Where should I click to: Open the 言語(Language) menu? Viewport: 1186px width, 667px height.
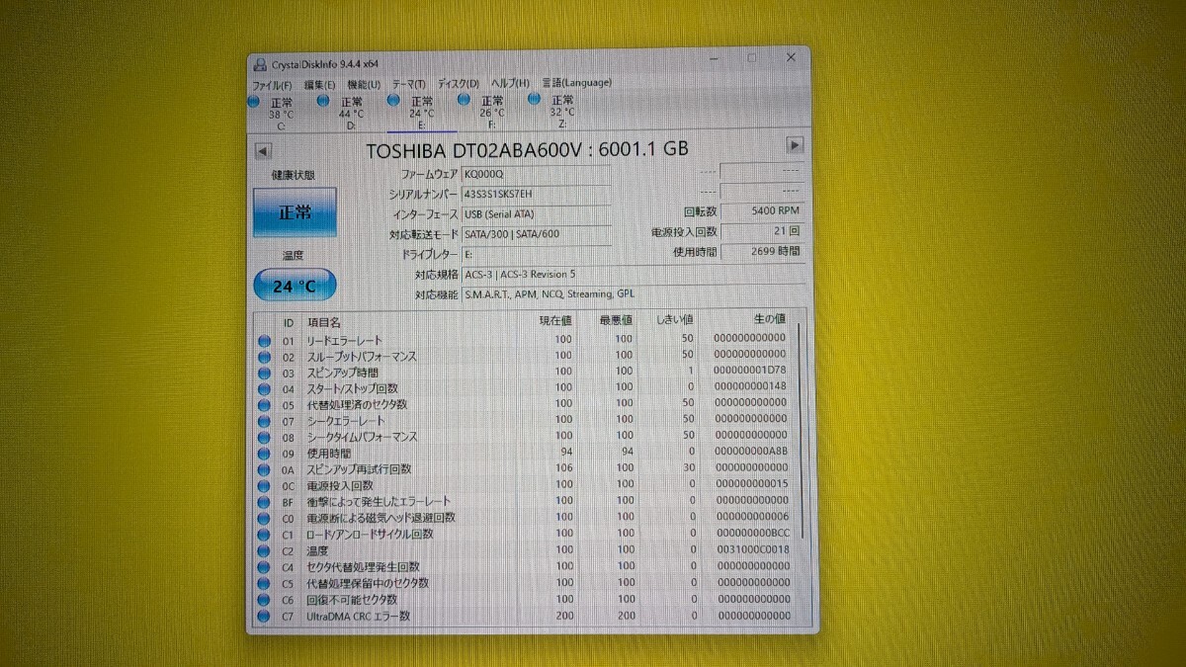576,83
